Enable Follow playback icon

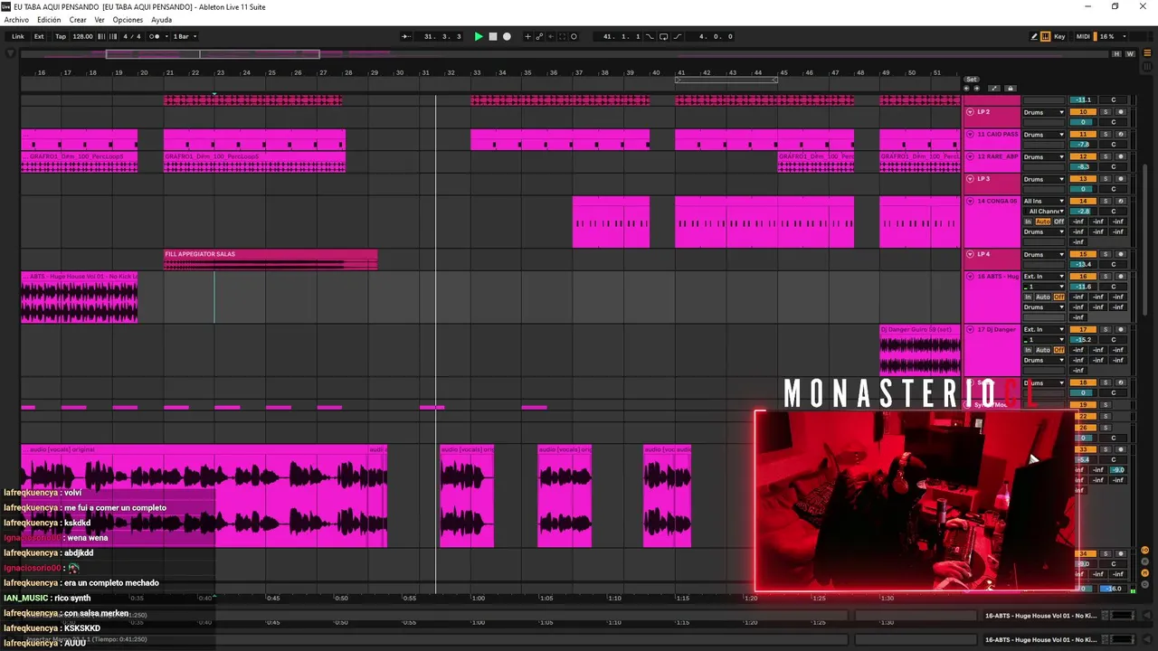pyautogui.click(x=406, y=36)
